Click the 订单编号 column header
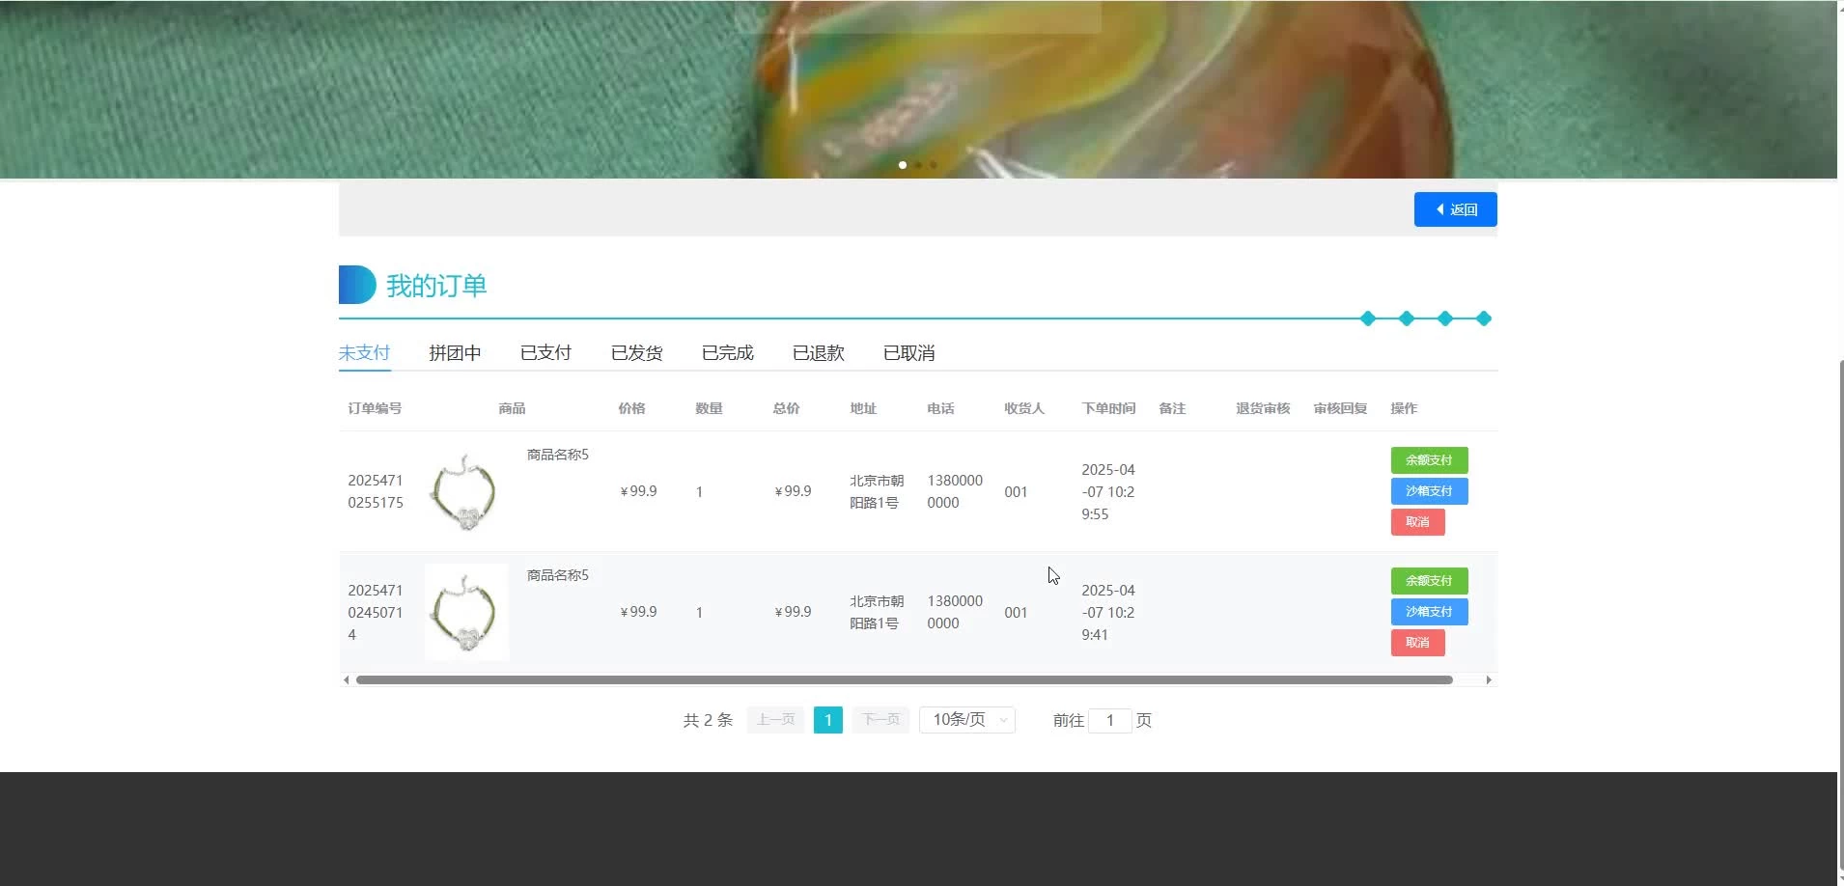This screenshot has width=1844, height=886. click(x=375, y=408)
